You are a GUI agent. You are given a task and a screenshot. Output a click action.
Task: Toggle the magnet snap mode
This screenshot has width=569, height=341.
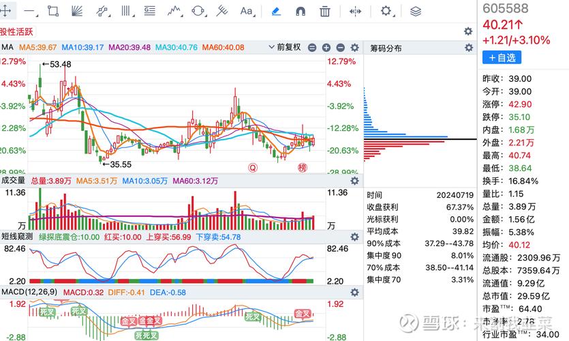click(x=300, y=11)
